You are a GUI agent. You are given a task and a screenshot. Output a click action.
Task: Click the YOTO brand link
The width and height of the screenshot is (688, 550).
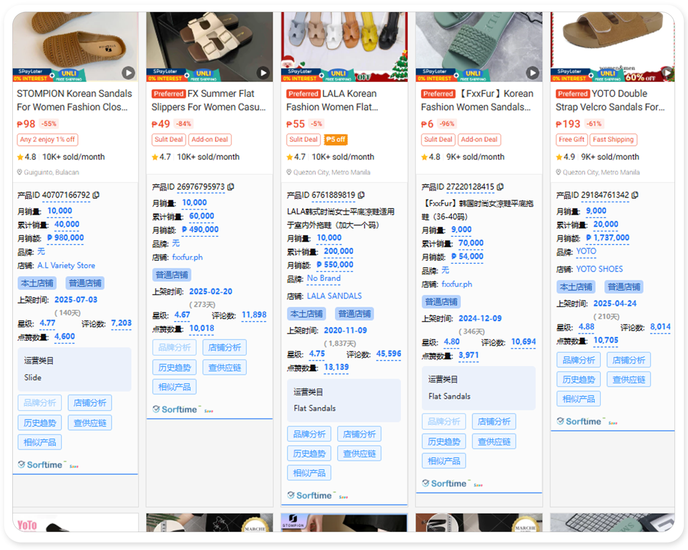coord(586,251)
